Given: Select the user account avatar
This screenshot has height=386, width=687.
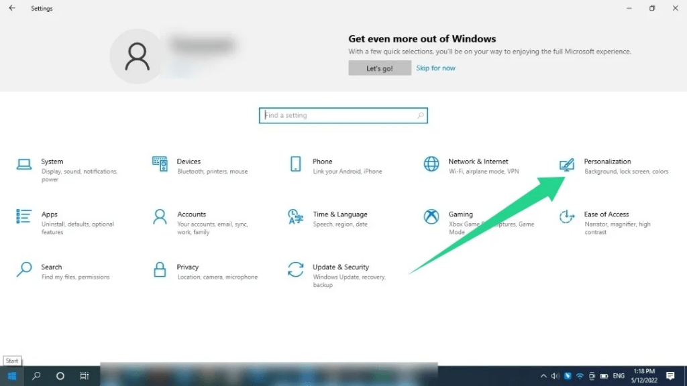Looking at the screenshot, I should pos(136,56).
